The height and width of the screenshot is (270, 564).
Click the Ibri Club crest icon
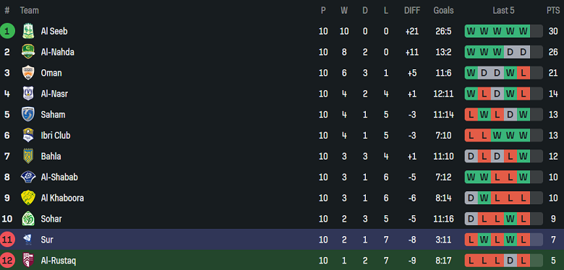pos(28,135)
